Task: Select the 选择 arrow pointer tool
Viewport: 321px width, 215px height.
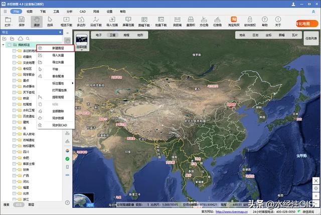Action: 50,20
